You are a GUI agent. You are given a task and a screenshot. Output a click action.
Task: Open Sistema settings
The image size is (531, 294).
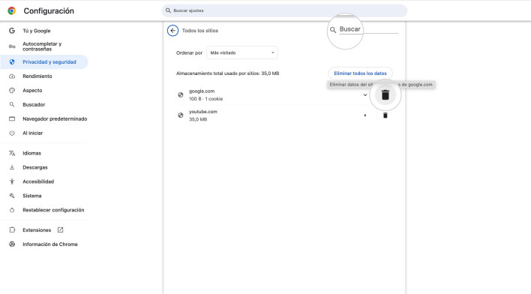click(x=31, y=196)
